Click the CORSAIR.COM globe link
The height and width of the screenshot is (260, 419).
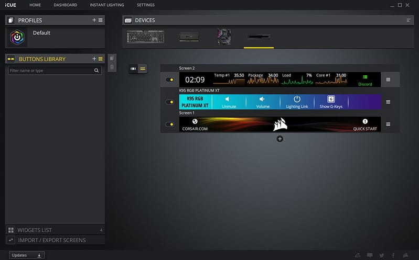point(195,125)
